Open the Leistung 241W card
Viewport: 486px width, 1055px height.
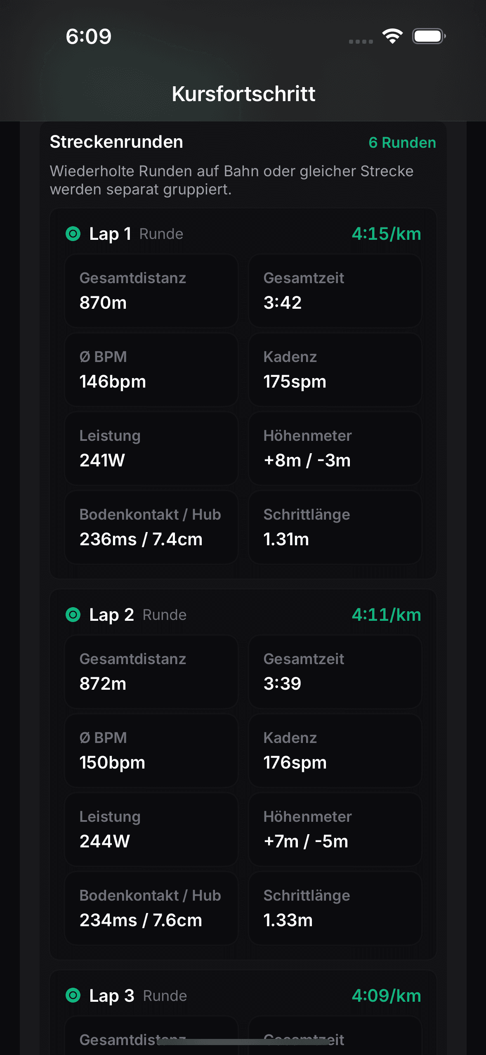point(151,449)
